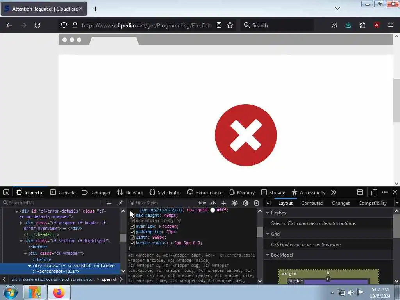The width and height of the screenshot is (400, 300).
Task: Toggle print media simulation page icon
Action: click(x=257, y=203)
